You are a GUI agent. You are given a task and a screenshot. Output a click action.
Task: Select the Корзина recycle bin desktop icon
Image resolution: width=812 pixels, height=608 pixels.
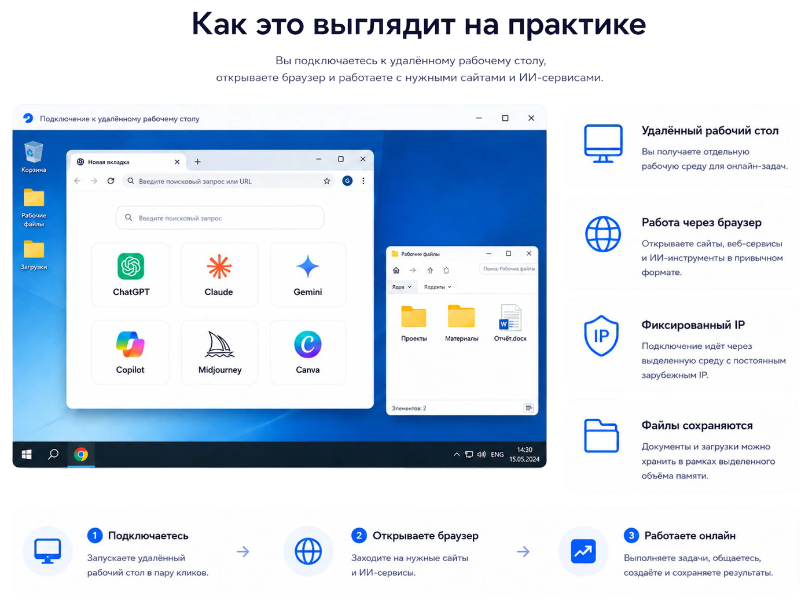click(34, 157)
